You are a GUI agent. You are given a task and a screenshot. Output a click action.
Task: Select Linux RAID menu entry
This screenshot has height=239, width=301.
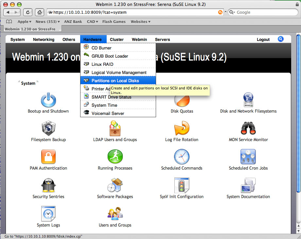point(118,64)
